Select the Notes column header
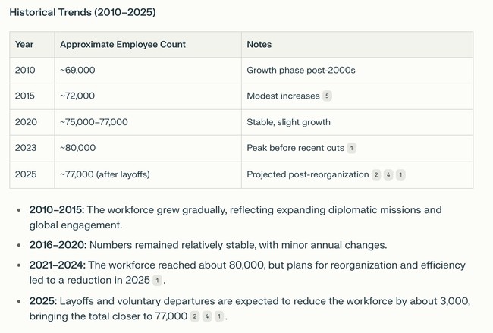 click(x=259, y=44)
